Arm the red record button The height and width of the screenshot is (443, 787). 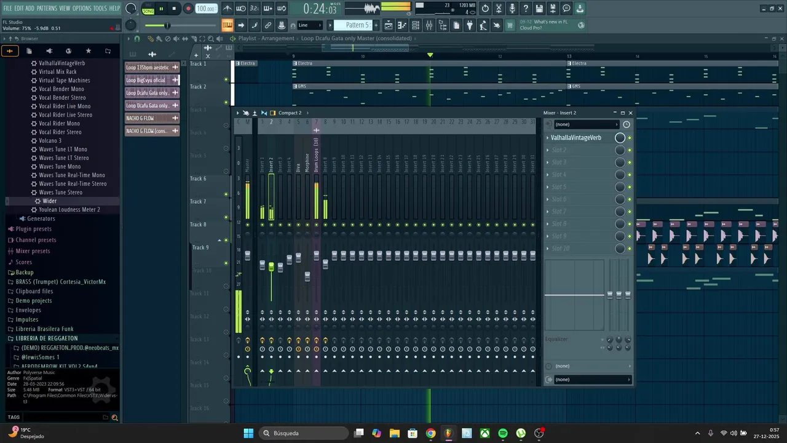click(188, 9)
